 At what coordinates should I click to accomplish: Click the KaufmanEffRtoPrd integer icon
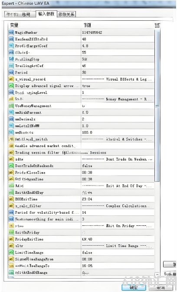[x=11, y=39]
